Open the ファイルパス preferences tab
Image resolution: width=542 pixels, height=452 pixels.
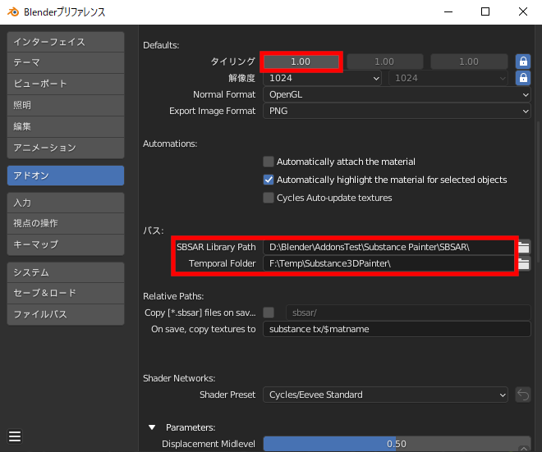[x=66, y=314]
